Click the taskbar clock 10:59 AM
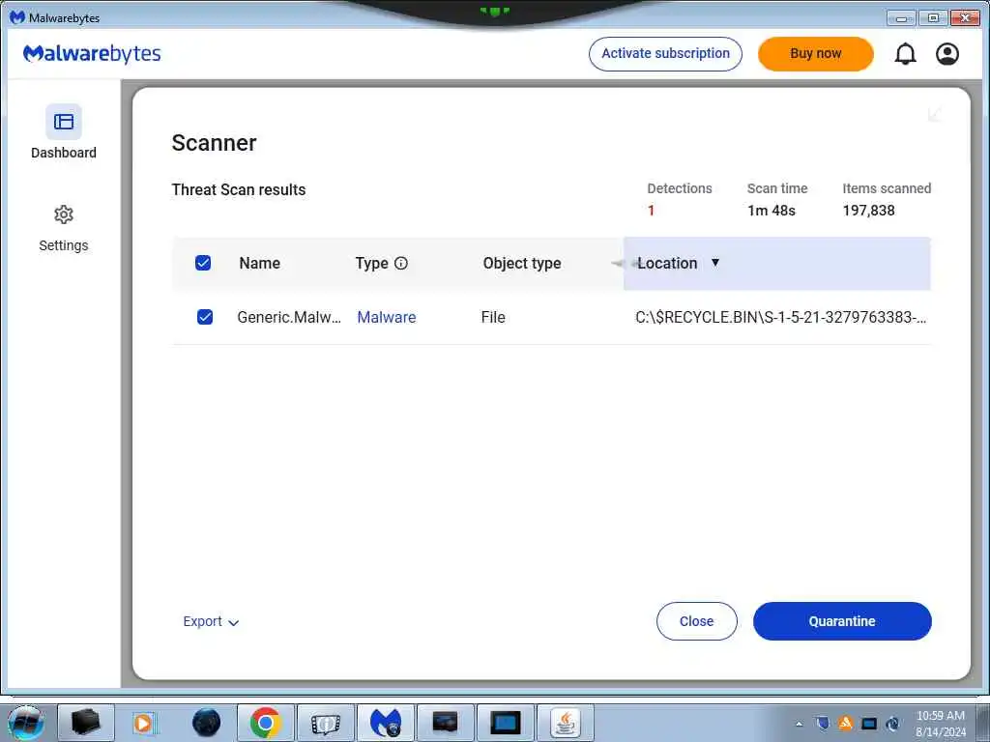 (x=940, y=716)
